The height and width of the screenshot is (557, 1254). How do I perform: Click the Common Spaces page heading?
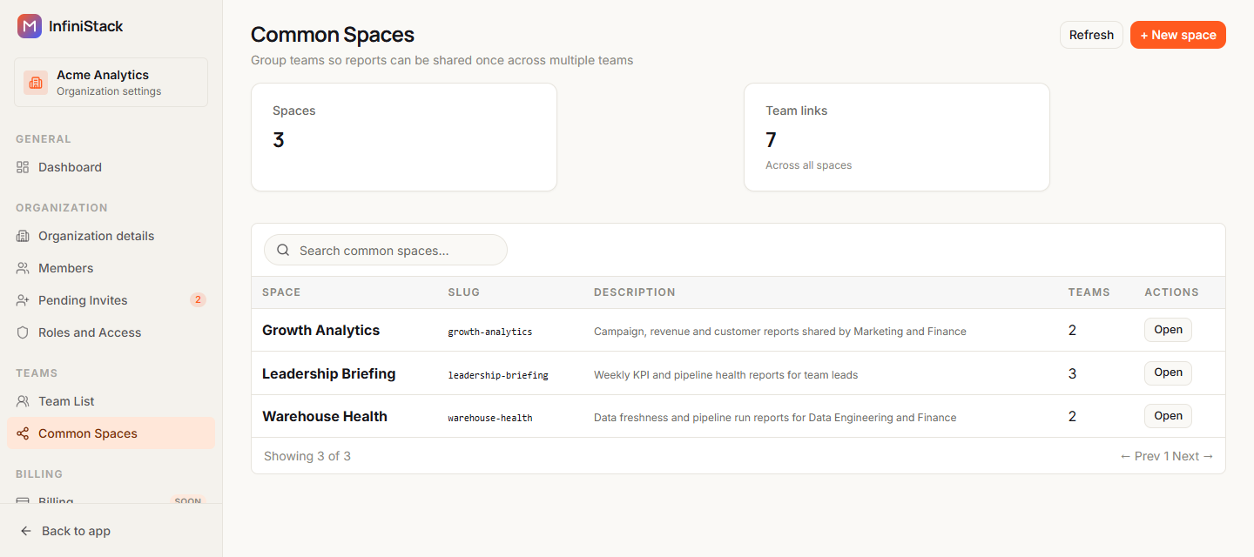click(333, 35)
